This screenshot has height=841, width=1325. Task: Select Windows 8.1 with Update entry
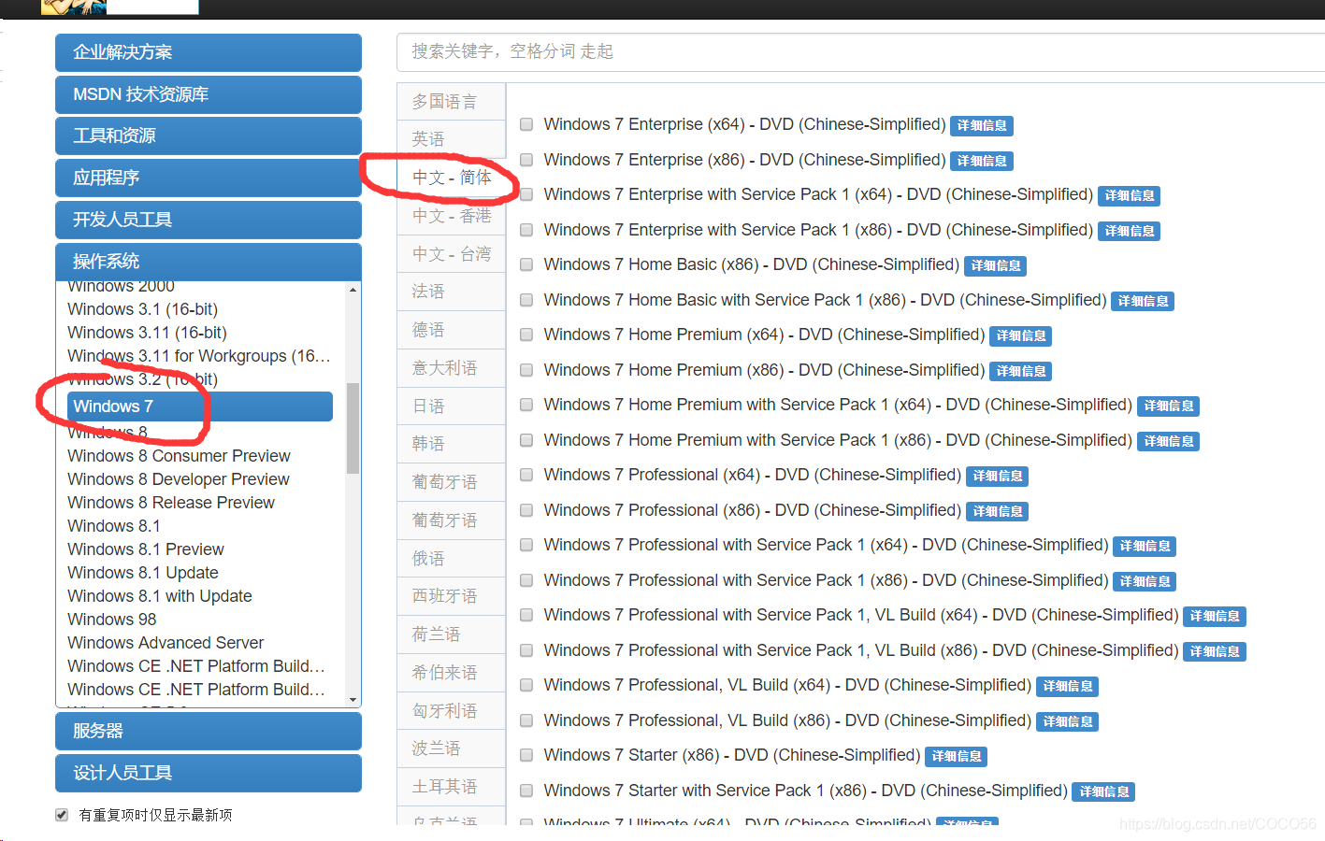click(x=160, y=596)
